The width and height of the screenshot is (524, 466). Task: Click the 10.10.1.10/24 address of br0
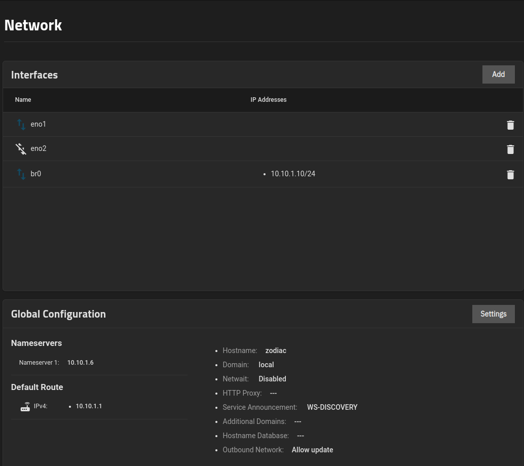click(x=293, y=174)
